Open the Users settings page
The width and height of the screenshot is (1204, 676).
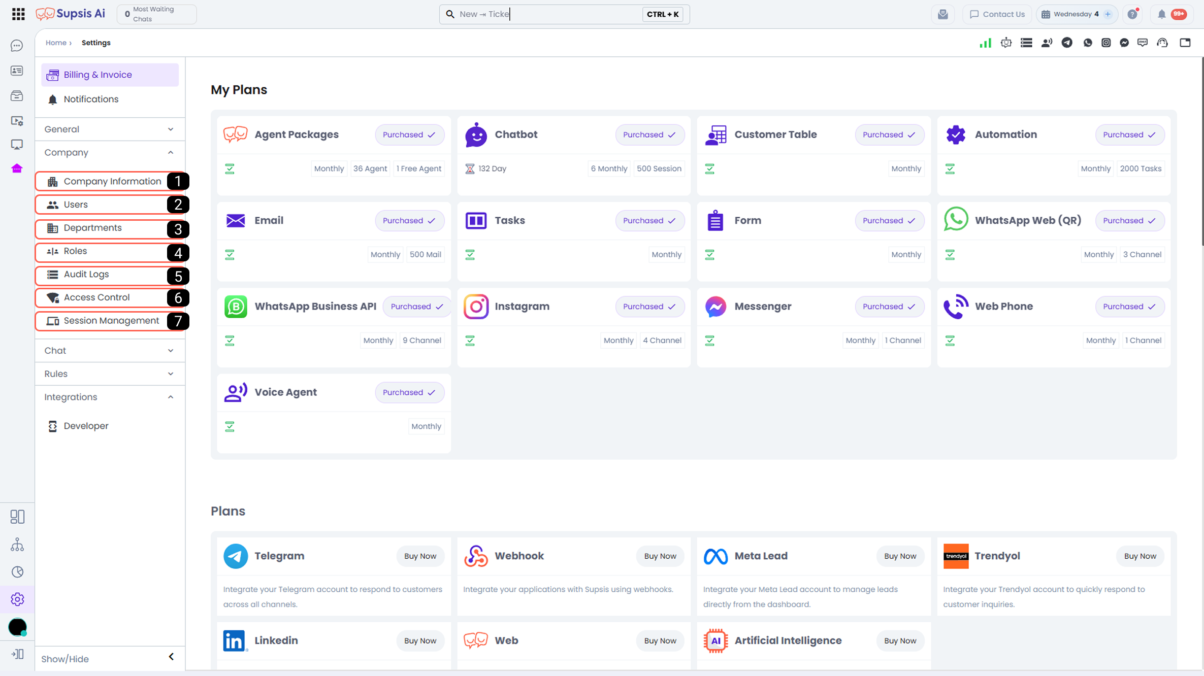point(110,205)
